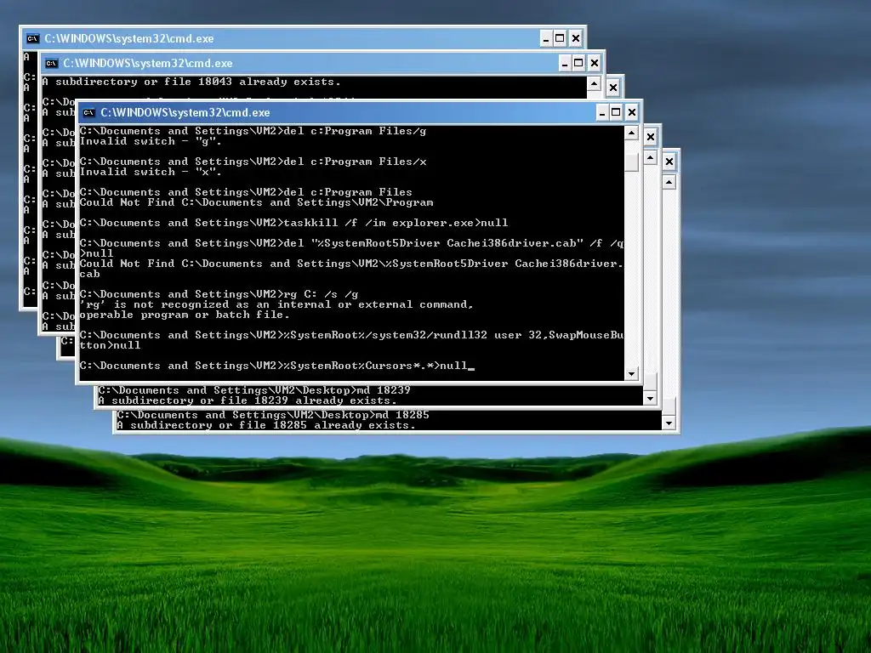Click the 'taskkill /f /im explorer.exe>null' line

(293, 224)
